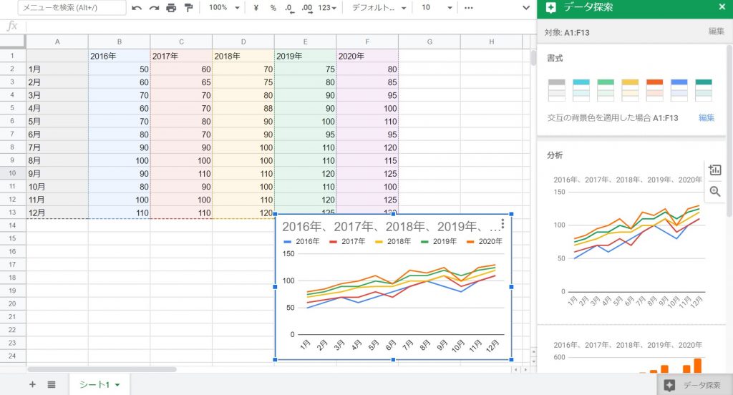Image resolution: width=733 pixels, height=395 pixels.
Task: Open the 123 number format dropdown
Action: click(326, 8)
